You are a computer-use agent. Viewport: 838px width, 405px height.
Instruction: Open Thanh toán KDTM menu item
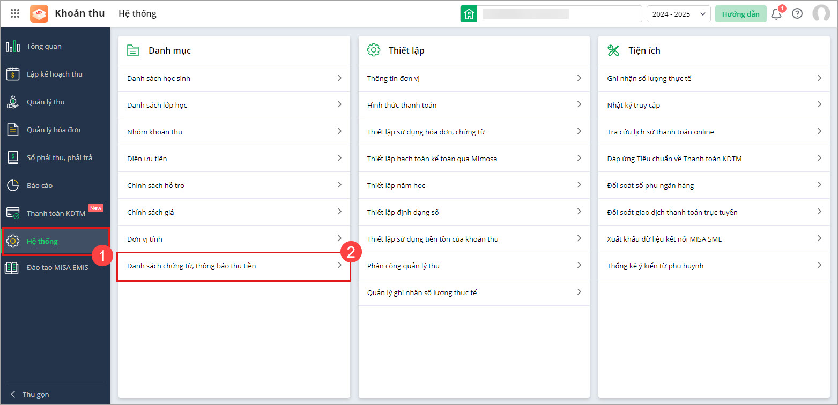[55, 214]
